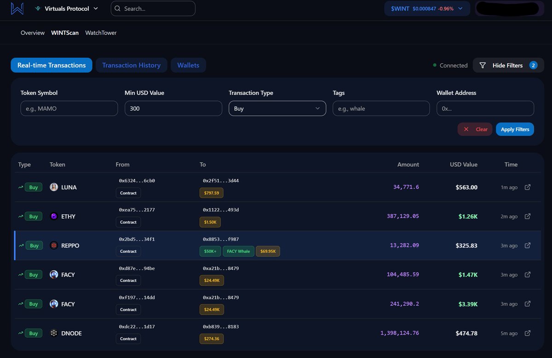Click FACY icon in 104,485.59 row
The height and width of the screenshot is (358, 552).
(54, 274)
